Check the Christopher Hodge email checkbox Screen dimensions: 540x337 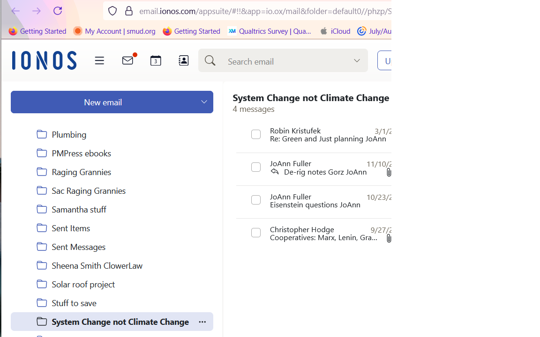pos(256,233)
